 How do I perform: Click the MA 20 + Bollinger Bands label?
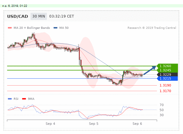pos(32,28)
